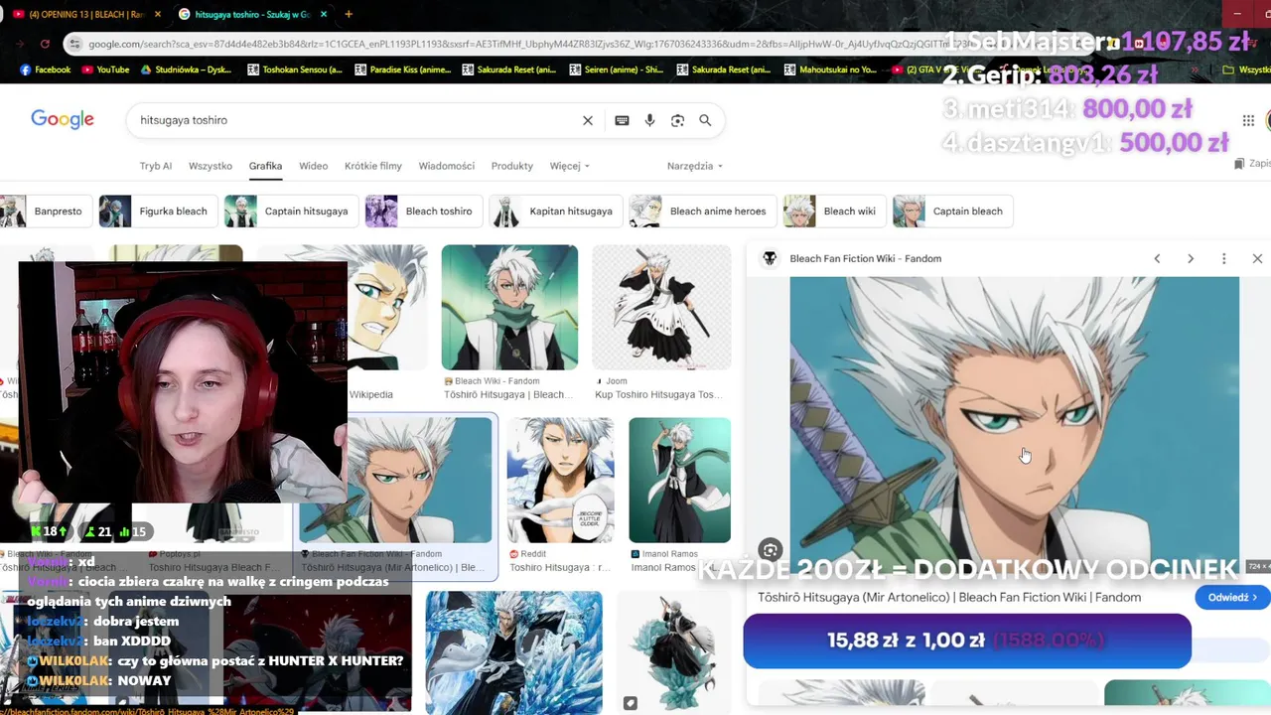
Task: Clear the search box with the X icon
Action: 587,120
